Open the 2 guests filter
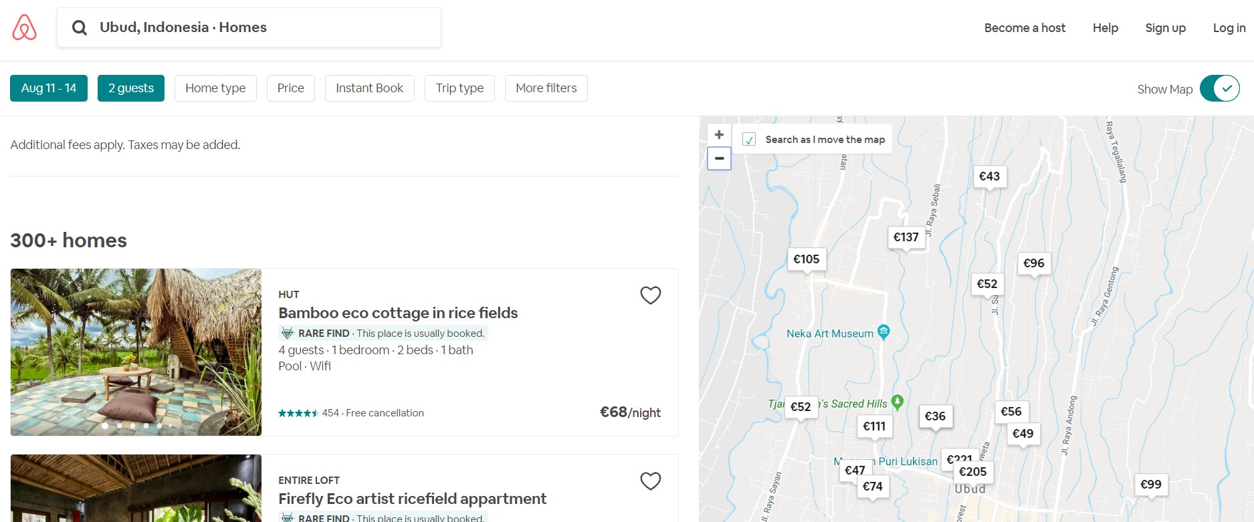Image resolution: width=1254 pixels, height=522 pixels. tap(131, 88)
